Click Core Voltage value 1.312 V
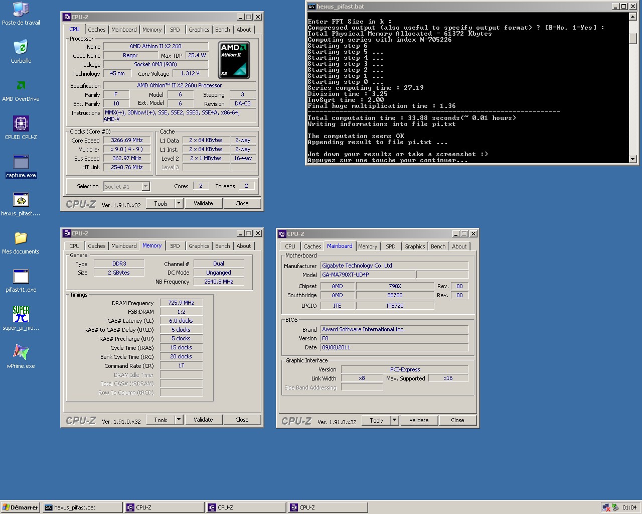The width and height of the screenshot is (642, 514). pyautogui.click(x=190, y=73)
